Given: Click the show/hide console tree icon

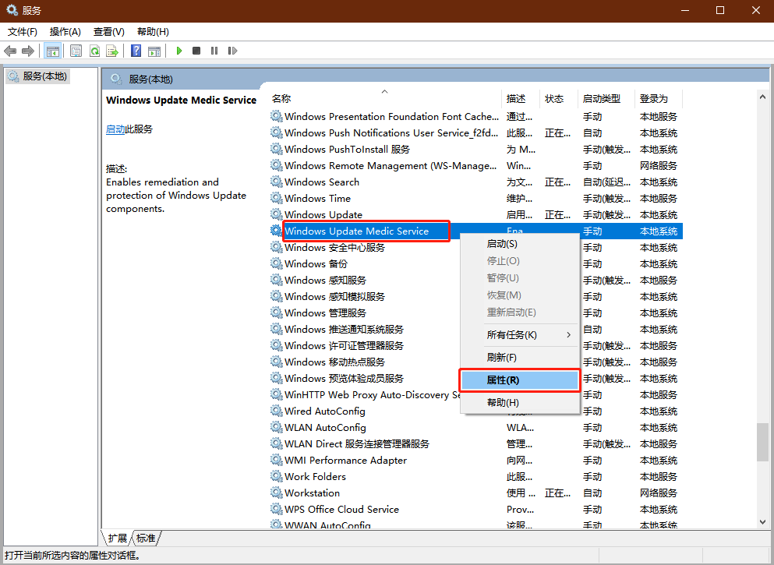Looking at the screenshot, I should pyautogui.click(x=53, y=51).
